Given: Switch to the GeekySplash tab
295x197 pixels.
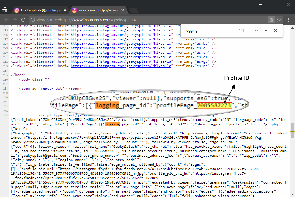Looking at the screenshot, I should pyautogui.click(x=41, y=10).
